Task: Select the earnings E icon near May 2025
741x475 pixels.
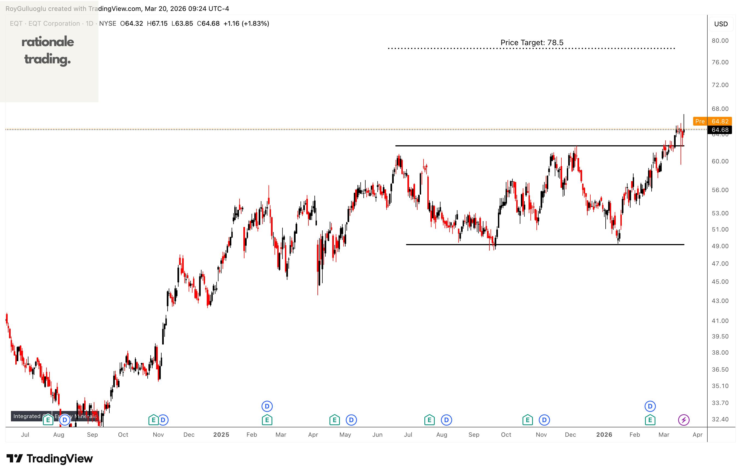Action: [334, 420]
